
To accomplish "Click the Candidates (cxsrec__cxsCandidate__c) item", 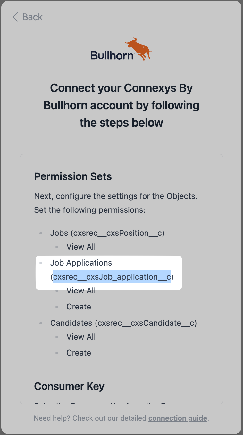I will tap(123, 323).
